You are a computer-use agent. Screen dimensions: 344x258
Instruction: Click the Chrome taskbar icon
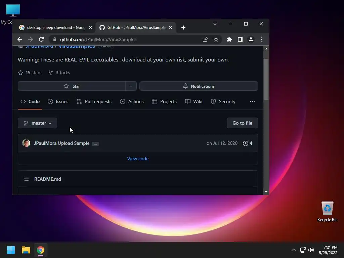coord(40,250)
